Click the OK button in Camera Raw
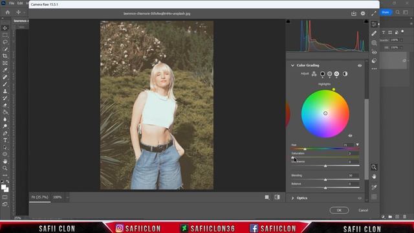Viewport: 414px width, 233px height. coord(339,210)
